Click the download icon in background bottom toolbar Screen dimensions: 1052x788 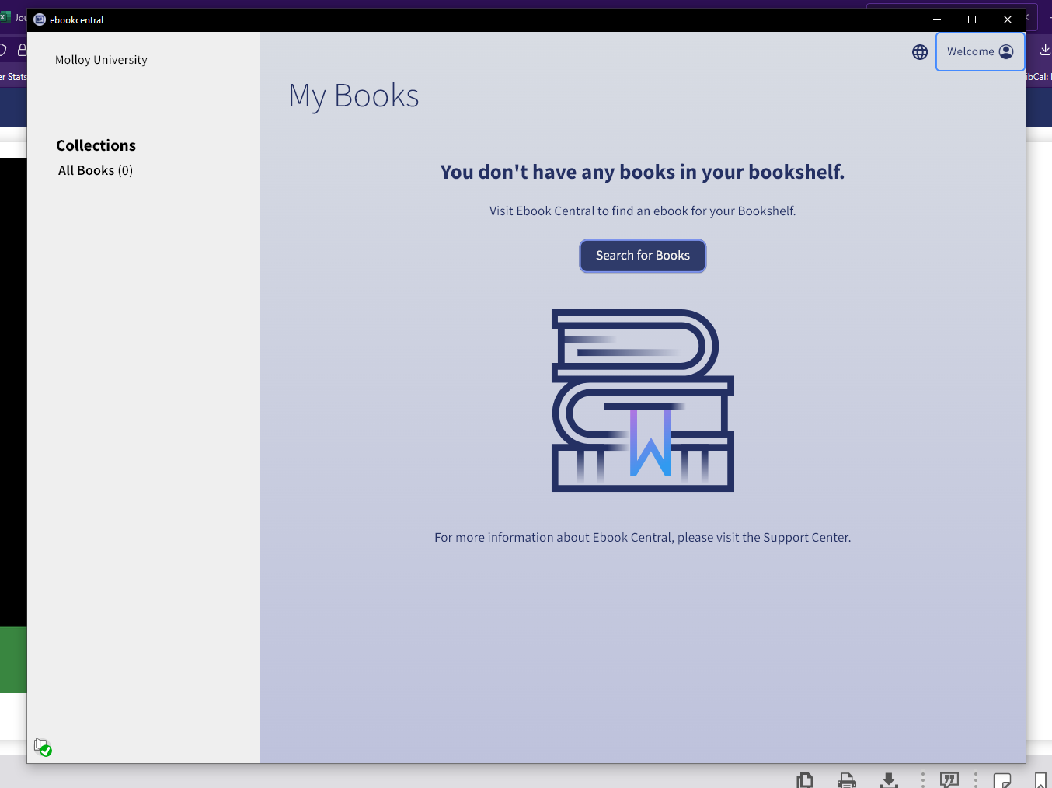889,779
